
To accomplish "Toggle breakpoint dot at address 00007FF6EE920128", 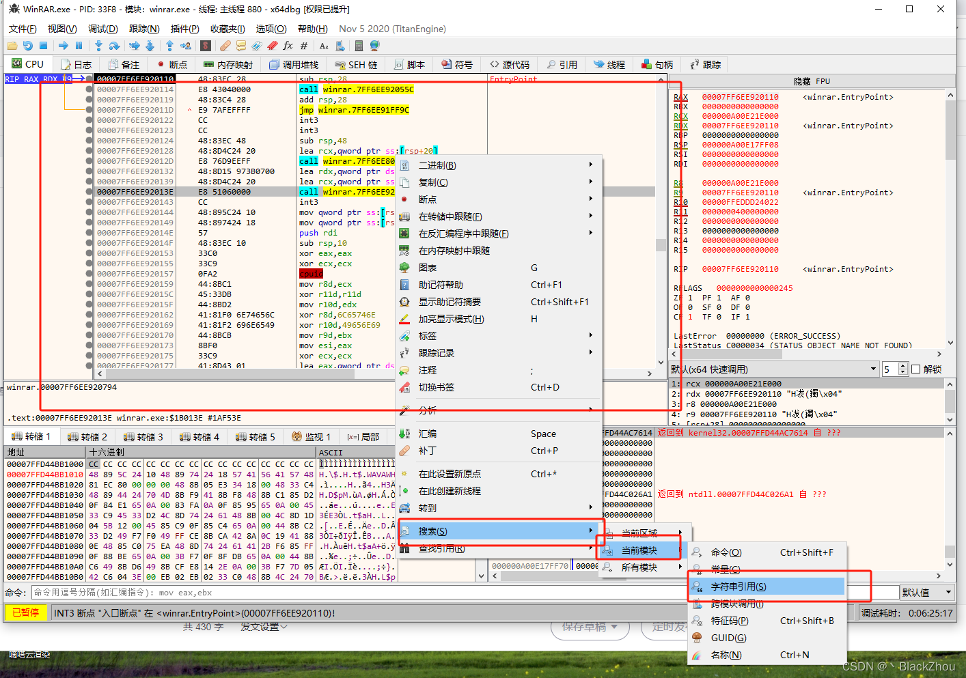I will click(89, 151).
